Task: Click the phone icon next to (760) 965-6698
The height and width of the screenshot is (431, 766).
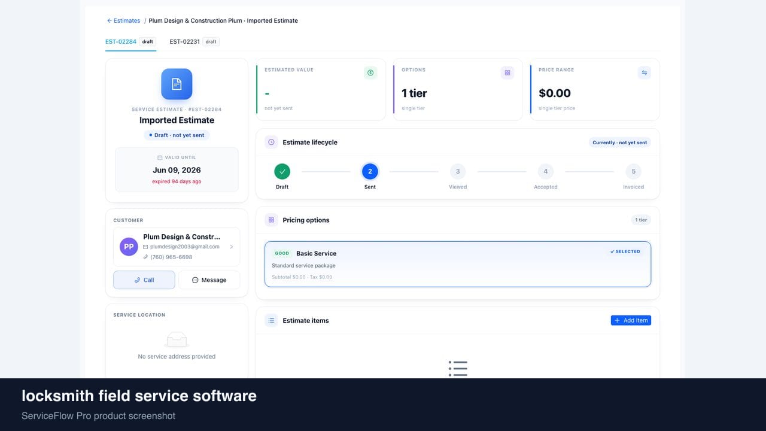Action: click(x=145, y=257)
